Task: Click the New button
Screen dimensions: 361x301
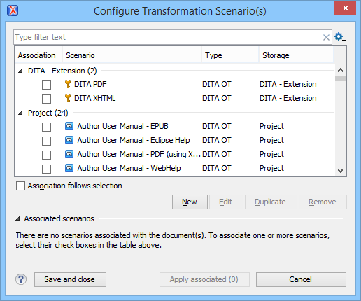Action: pyautogui.click(x=190, y=202)
